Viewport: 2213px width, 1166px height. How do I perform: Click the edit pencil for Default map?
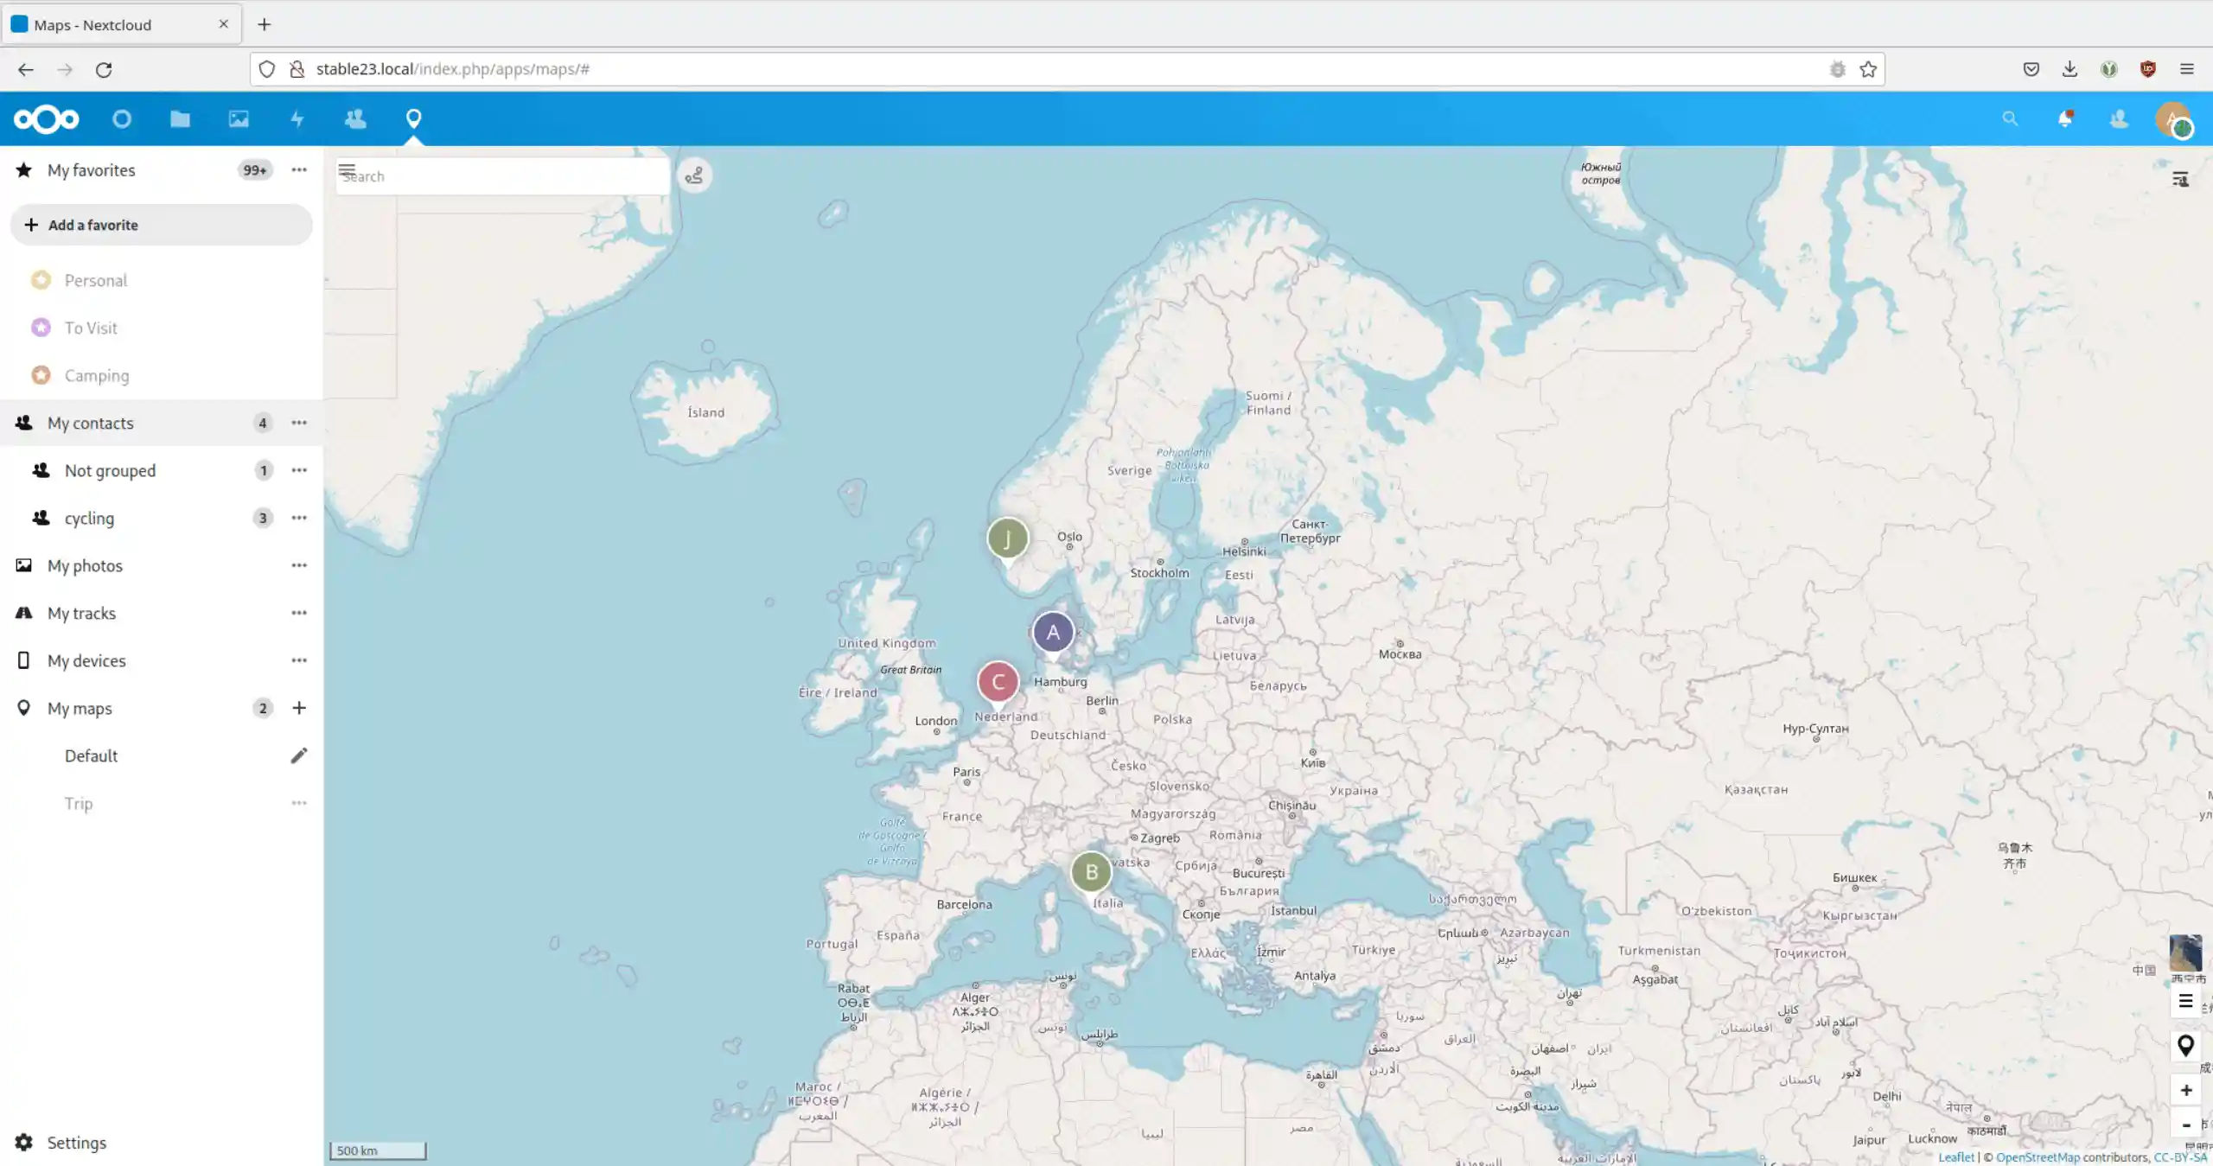[299, 755]
